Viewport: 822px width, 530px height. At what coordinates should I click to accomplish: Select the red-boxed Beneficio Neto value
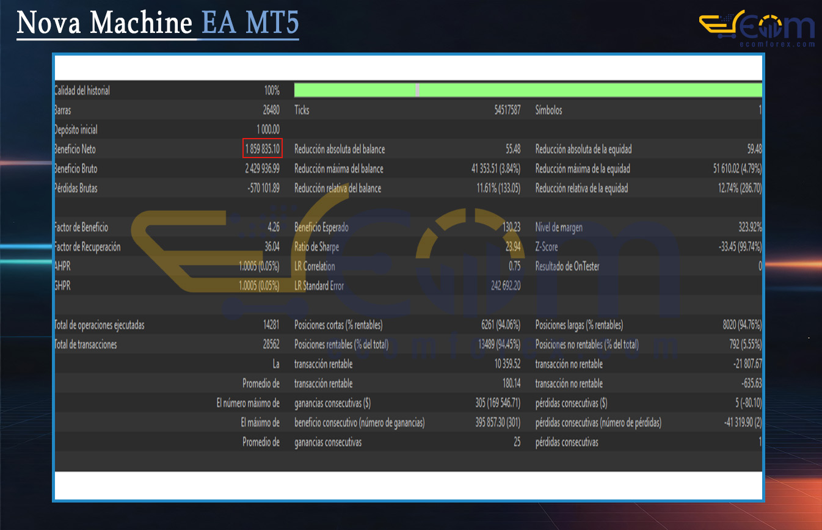262,149
